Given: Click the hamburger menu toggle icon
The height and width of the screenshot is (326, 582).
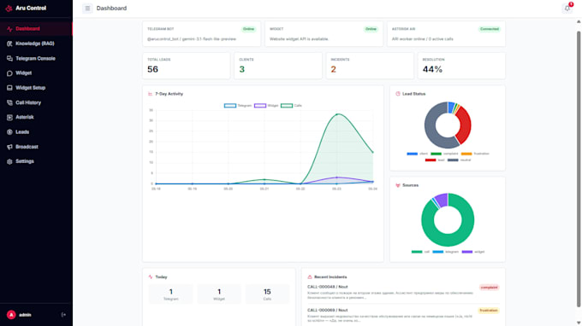Looking at the screenshot, I should tap(87, 9).
